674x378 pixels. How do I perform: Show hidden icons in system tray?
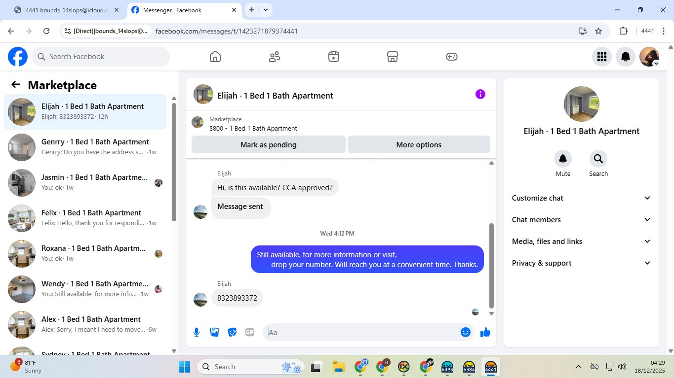click(x=578, y=367)
